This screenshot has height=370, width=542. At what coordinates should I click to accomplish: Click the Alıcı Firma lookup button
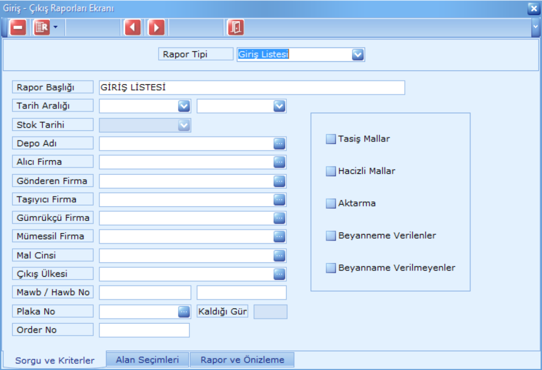[x=279, y=162]
